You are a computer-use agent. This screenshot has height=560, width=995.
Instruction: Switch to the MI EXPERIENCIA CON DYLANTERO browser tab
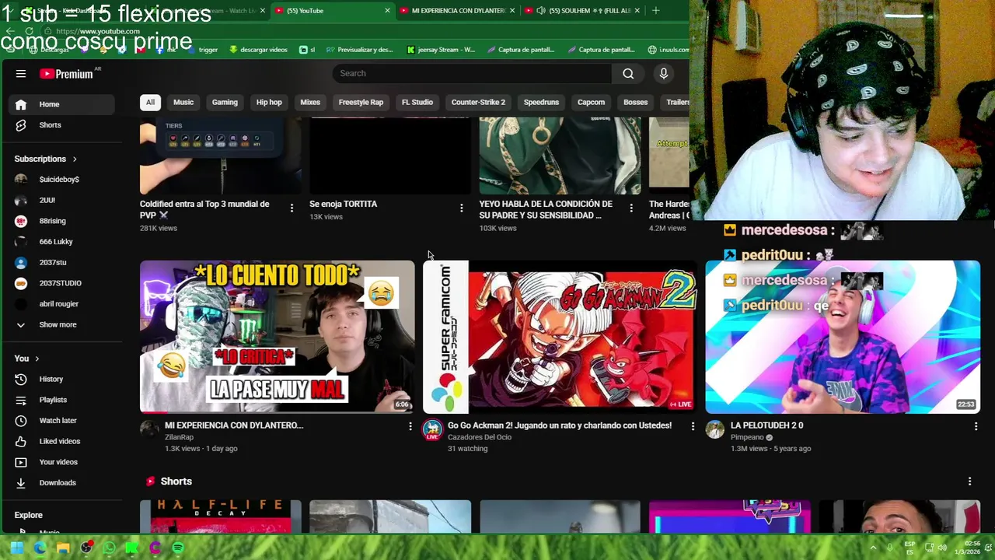tap(457, 10)
